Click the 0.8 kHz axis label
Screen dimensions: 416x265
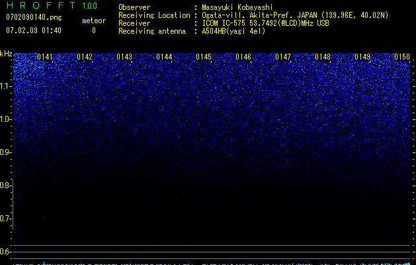5,185
